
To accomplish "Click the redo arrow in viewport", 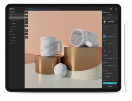I will click(96, 13).
